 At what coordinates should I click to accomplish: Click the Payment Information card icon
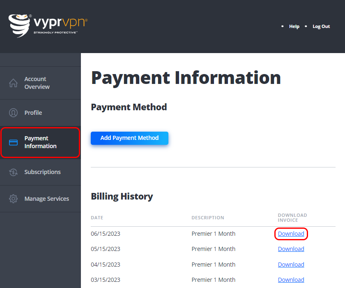pos(13,142)
